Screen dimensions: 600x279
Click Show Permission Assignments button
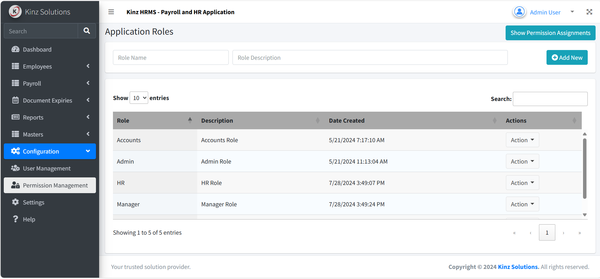pos(550,33)
